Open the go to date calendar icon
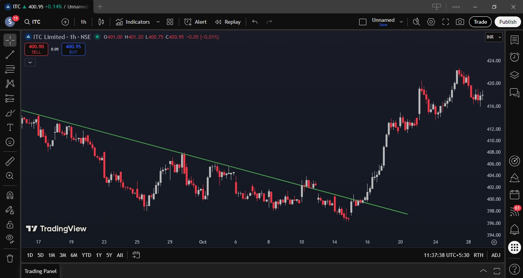 click(x=136, y=255)
